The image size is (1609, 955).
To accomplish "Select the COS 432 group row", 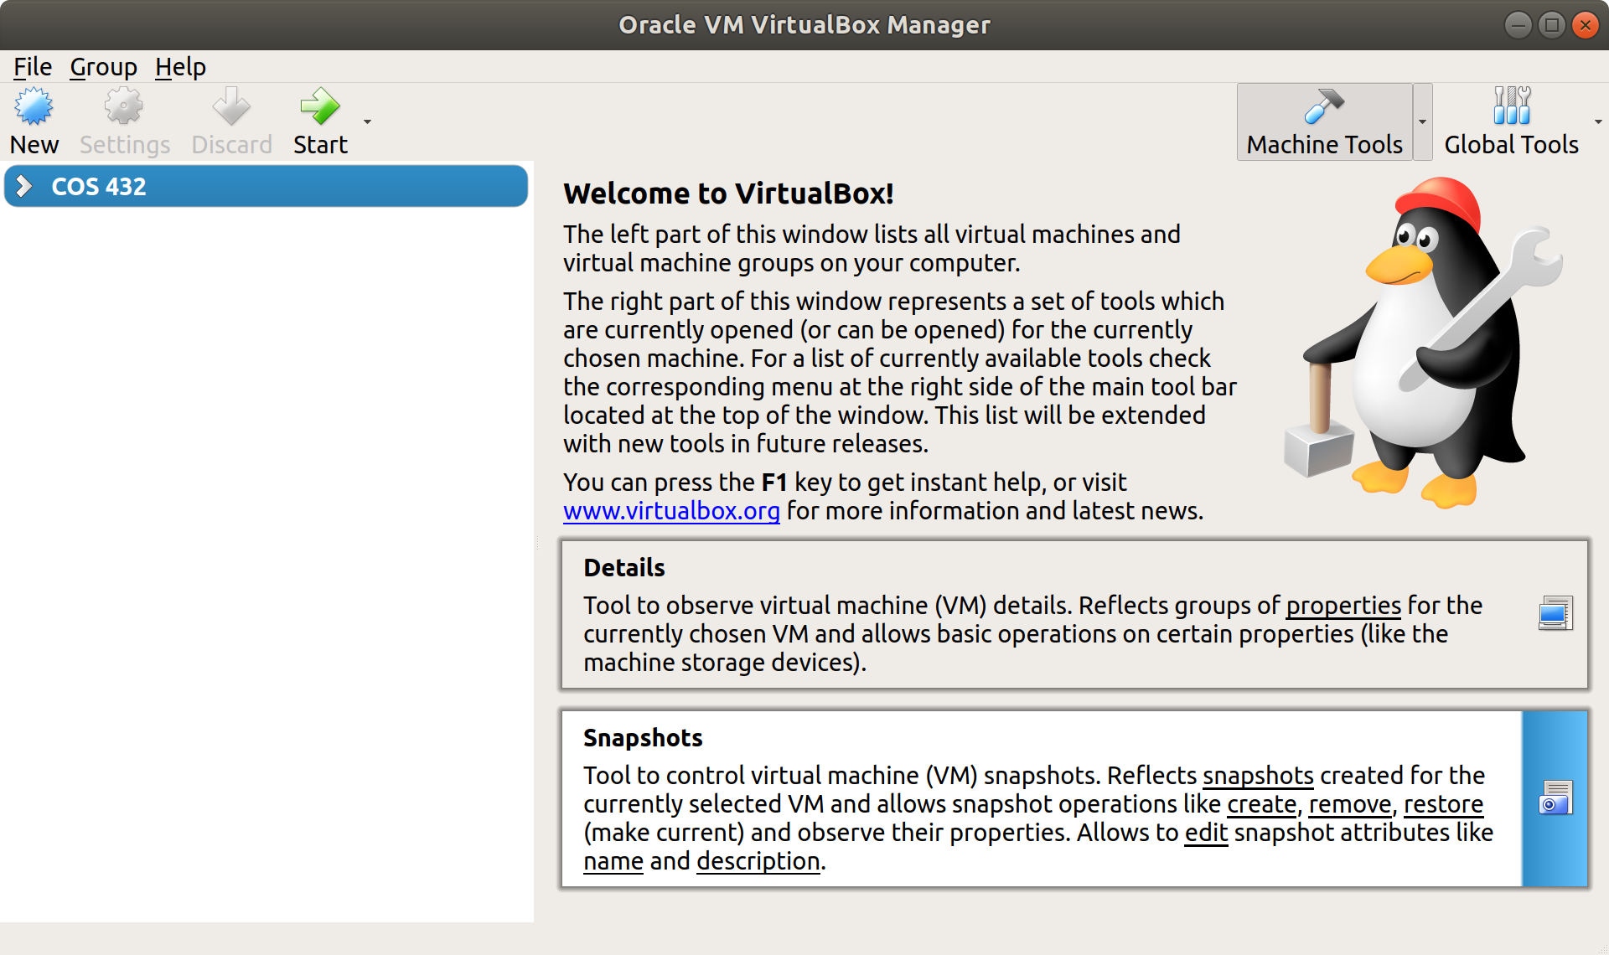I will pyautogui.click(x=266, y=186).
